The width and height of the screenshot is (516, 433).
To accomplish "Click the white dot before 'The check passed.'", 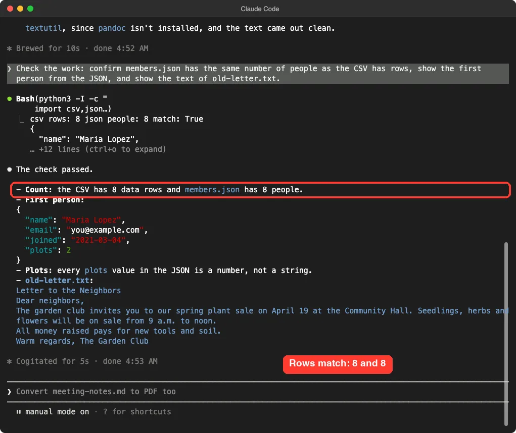I will point(10,170).
